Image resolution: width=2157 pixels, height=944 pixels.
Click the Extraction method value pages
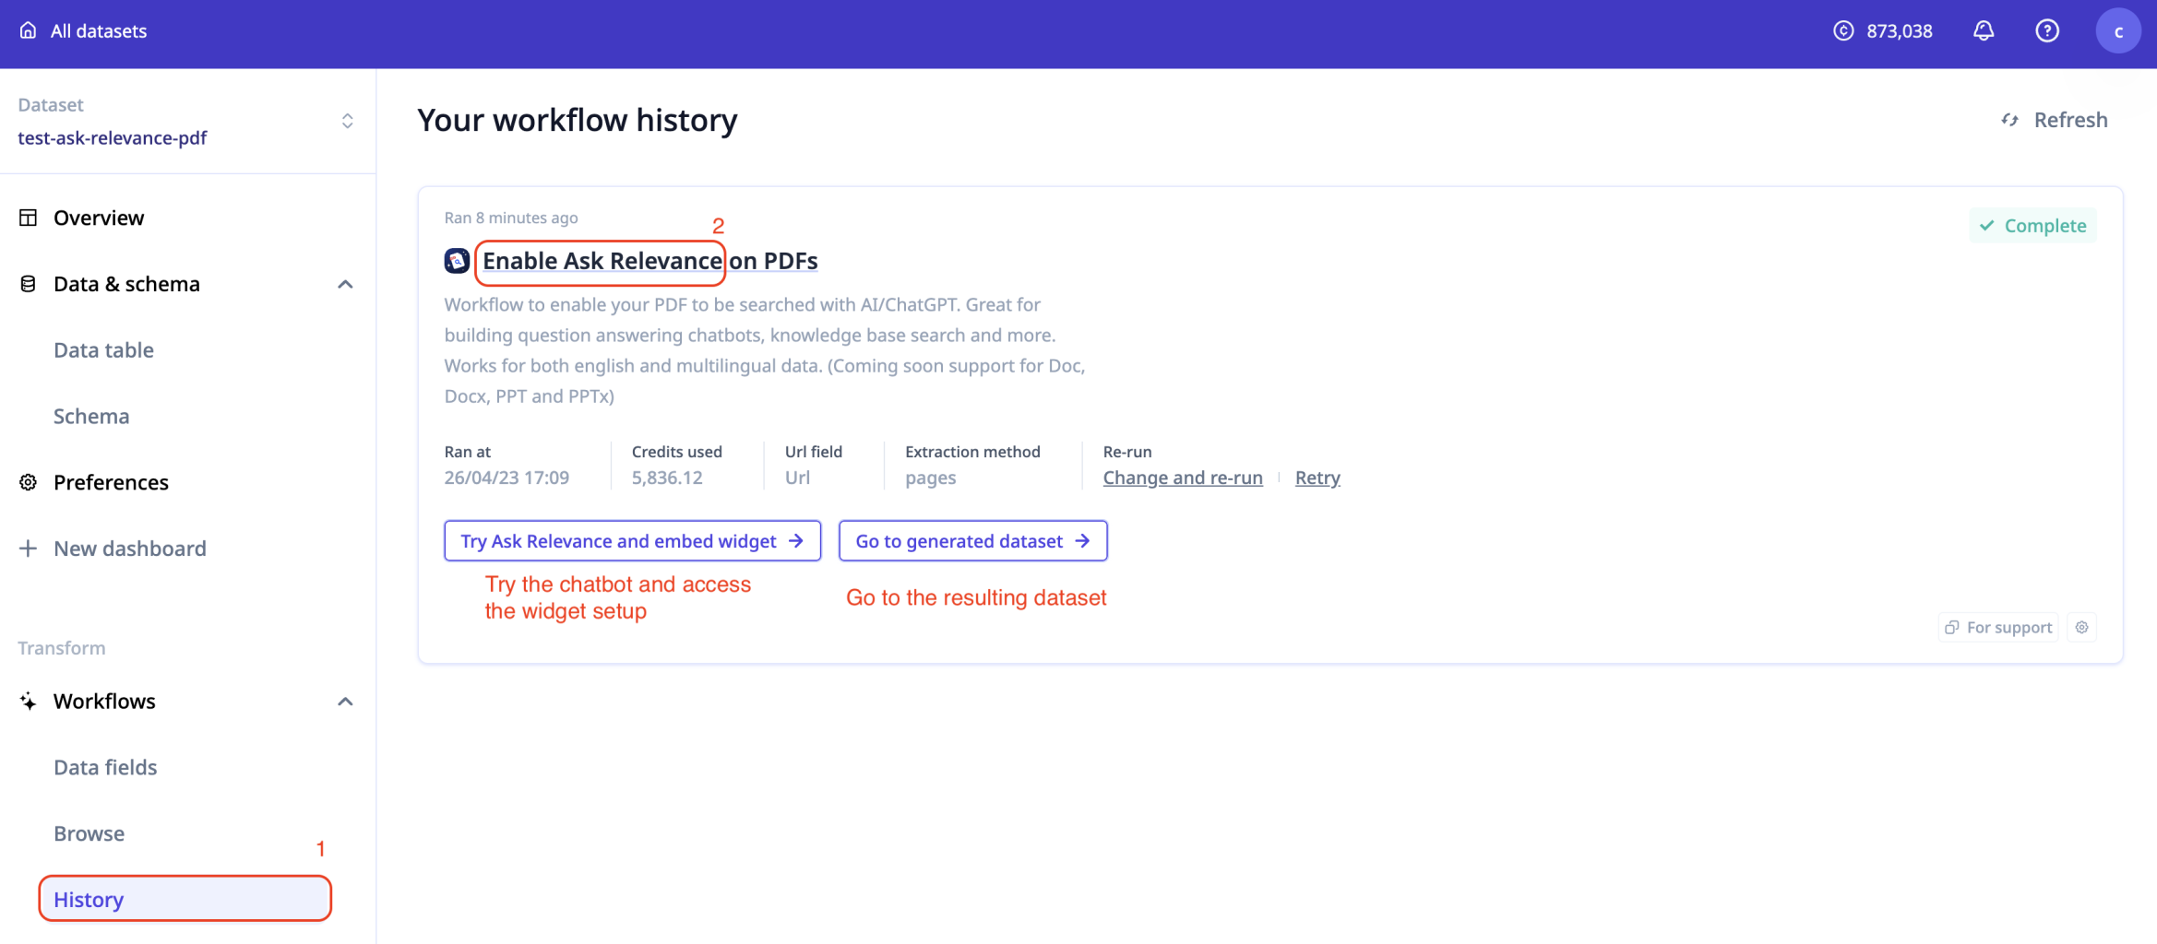pyautogui.click(x=930, y=478)
